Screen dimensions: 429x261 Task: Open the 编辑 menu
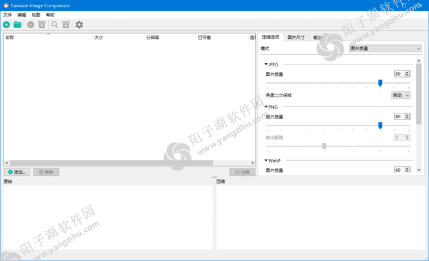pos(21,15)
